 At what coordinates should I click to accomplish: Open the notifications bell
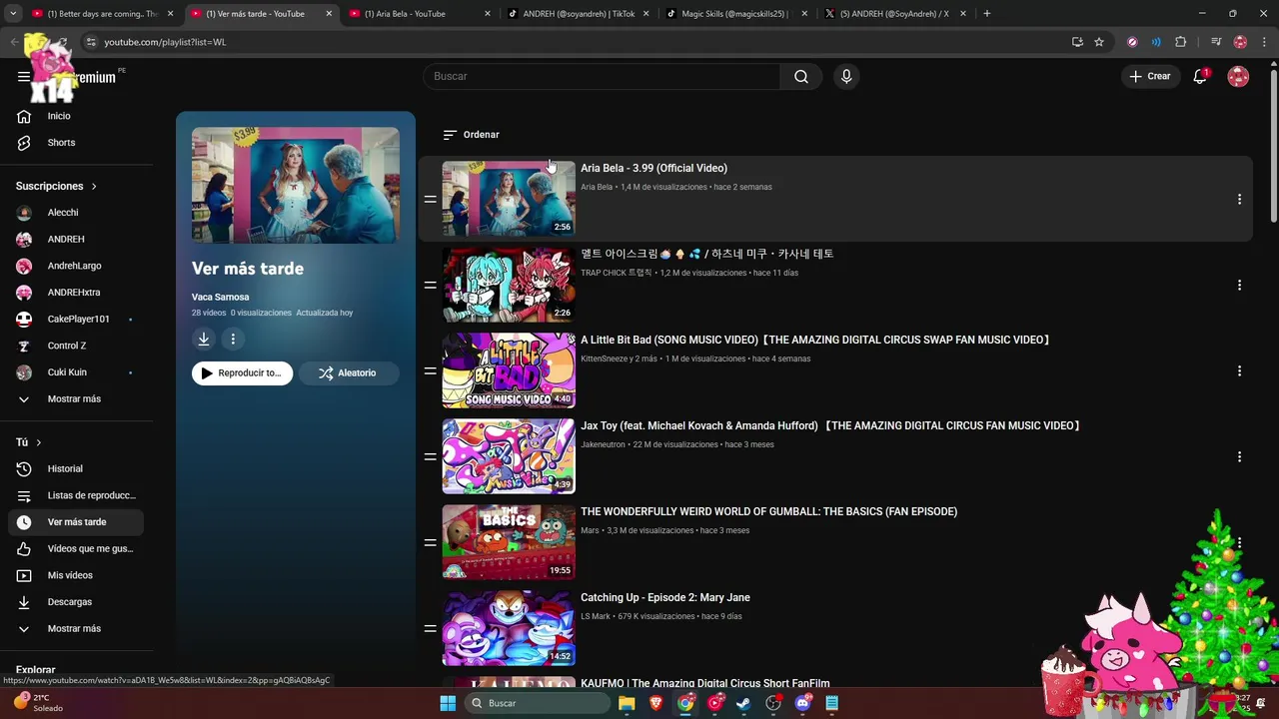1200,76
